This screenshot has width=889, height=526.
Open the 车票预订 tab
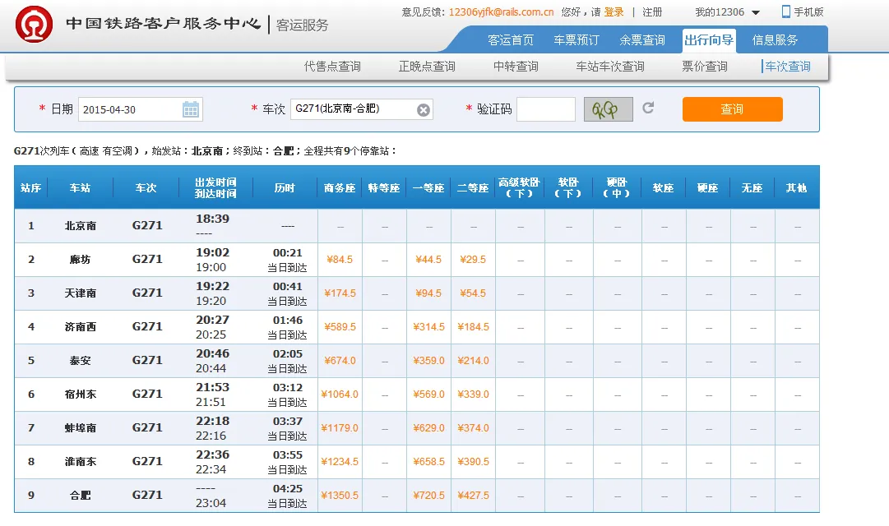point(576,40)
